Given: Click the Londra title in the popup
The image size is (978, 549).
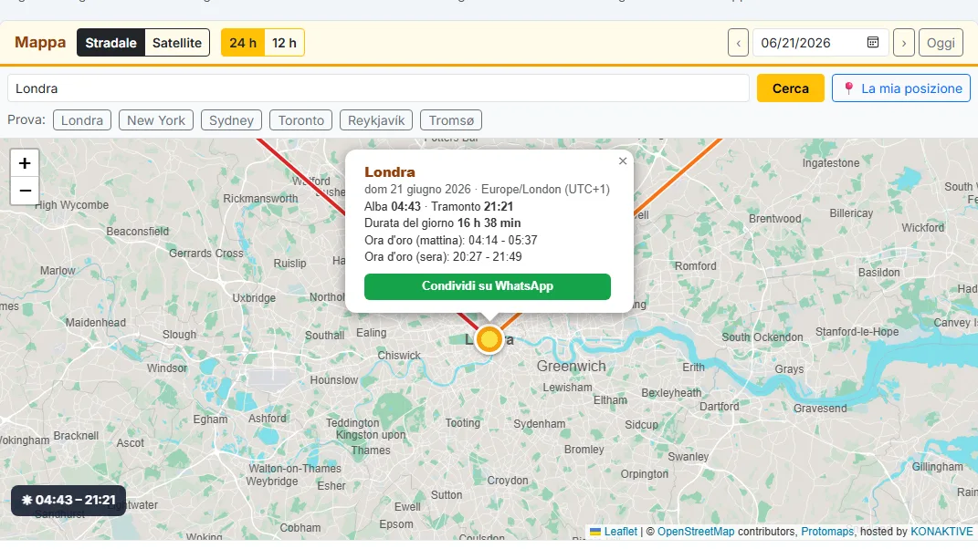Looking at the screenshot, I should click(x=390, y=172).
